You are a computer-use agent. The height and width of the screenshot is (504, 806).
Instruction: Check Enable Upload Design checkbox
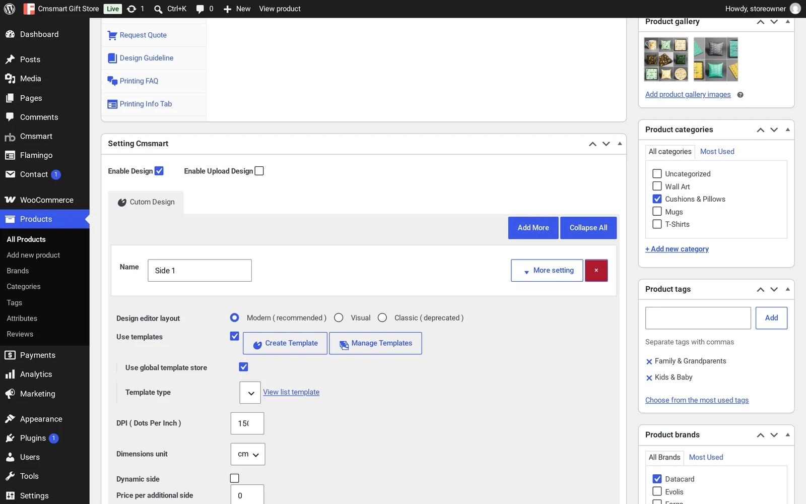(x=259, y=171)
